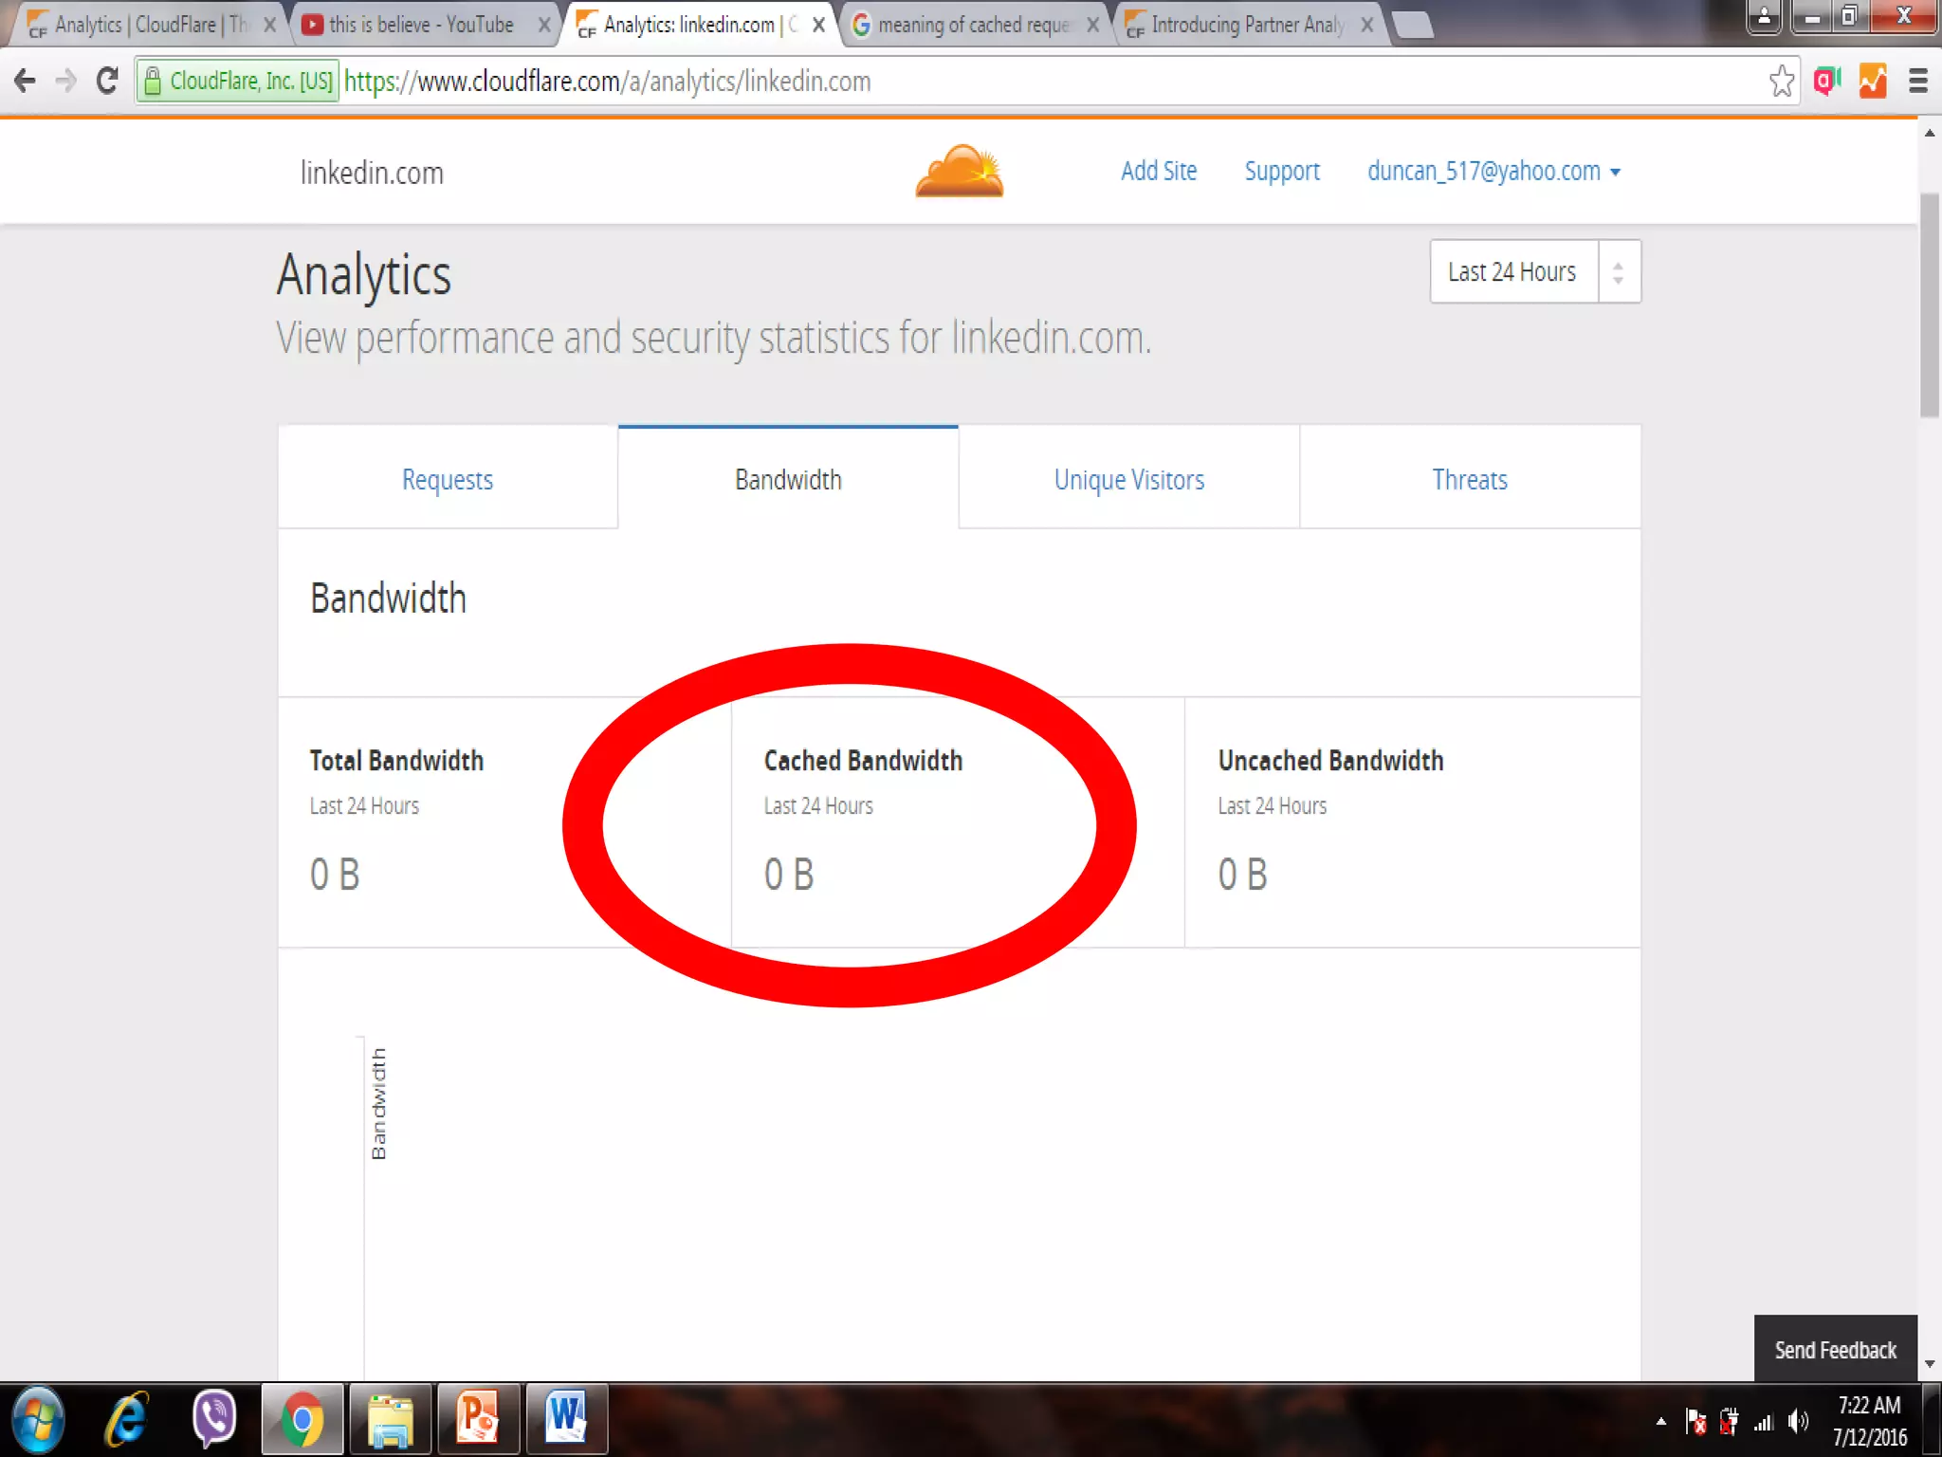Click the CloudFlare cloud logo
This screenshot has height=1457, width=1942.
point(959,172)
